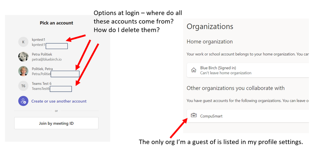Open "Create or use another account" link
The height and width of the screenshot is (157, 318).
coord(59,101)
